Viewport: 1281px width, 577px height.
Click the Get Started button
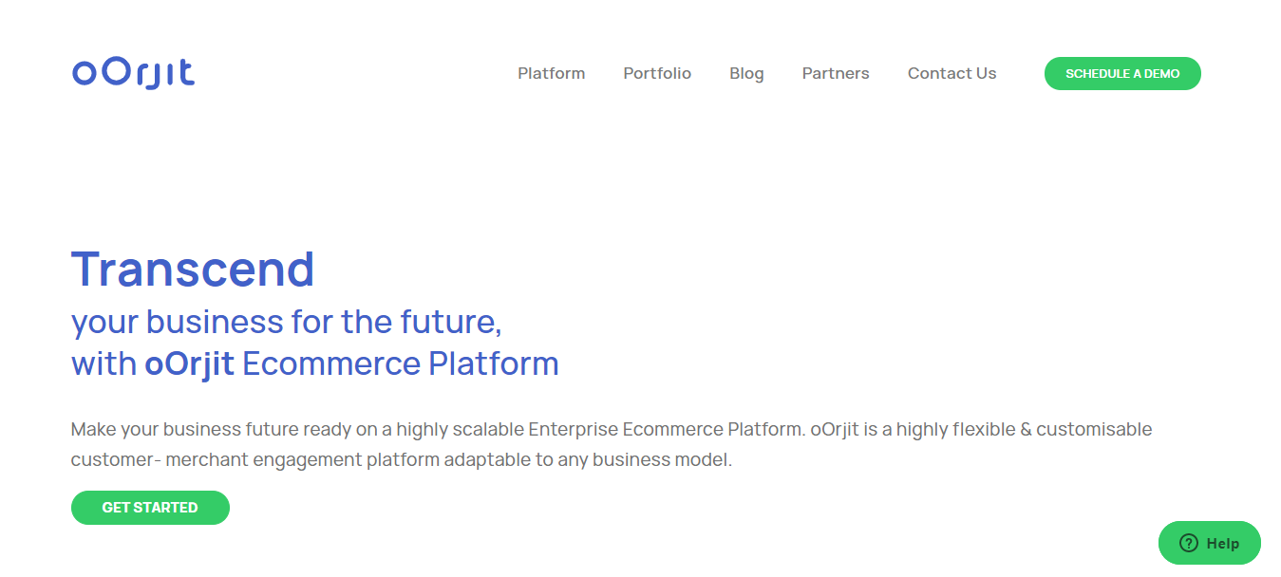tap(150, 508)
